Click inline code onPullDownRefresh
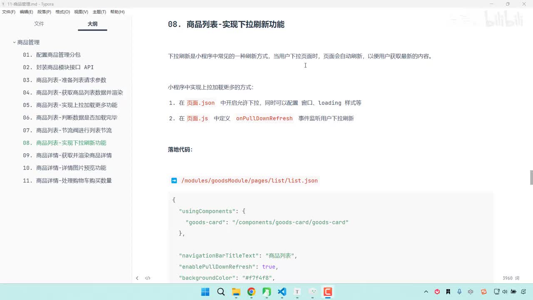533x300 pixels. point(264,118)
